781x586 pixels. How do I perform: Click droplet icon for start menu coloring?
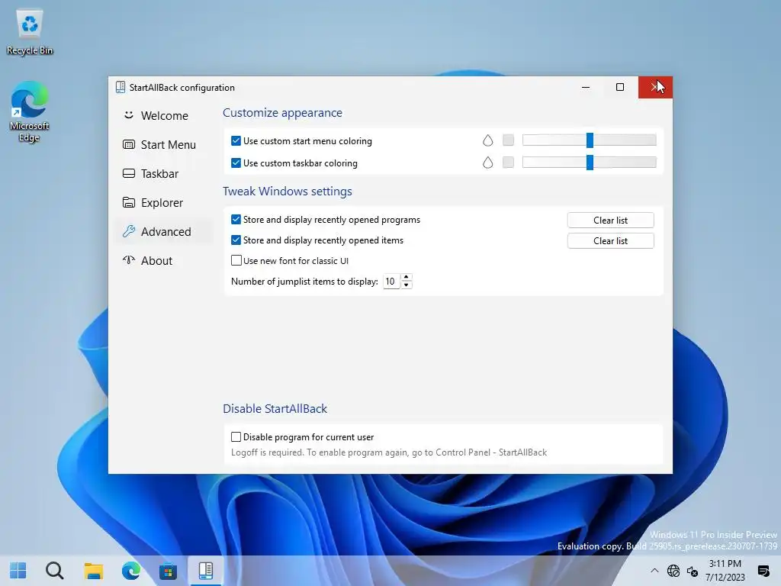[487, 140]
